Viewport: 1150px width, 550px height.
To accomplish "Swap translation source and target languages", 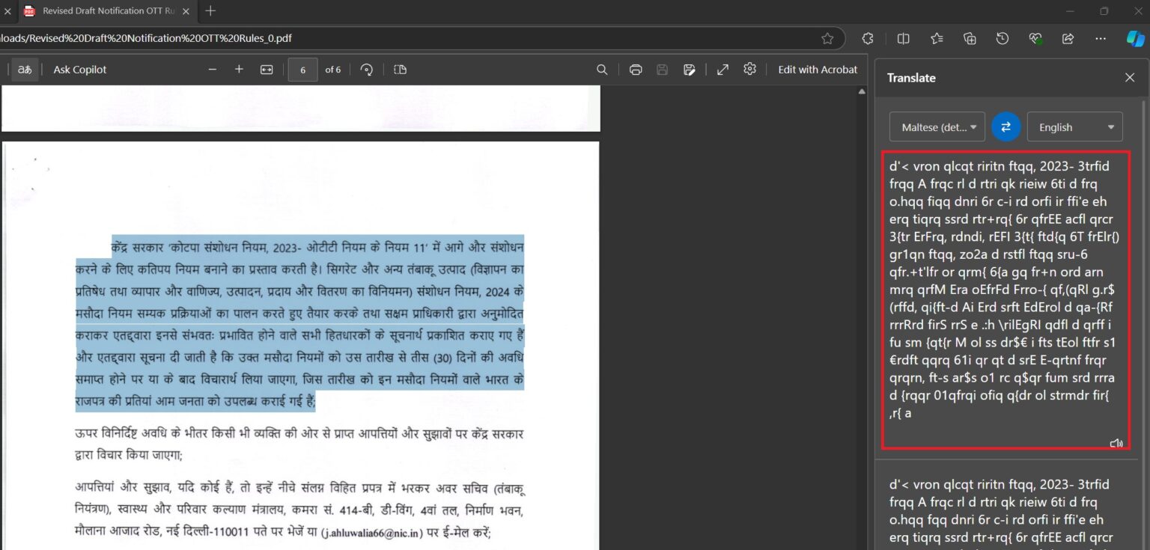I will [1006, 126].
